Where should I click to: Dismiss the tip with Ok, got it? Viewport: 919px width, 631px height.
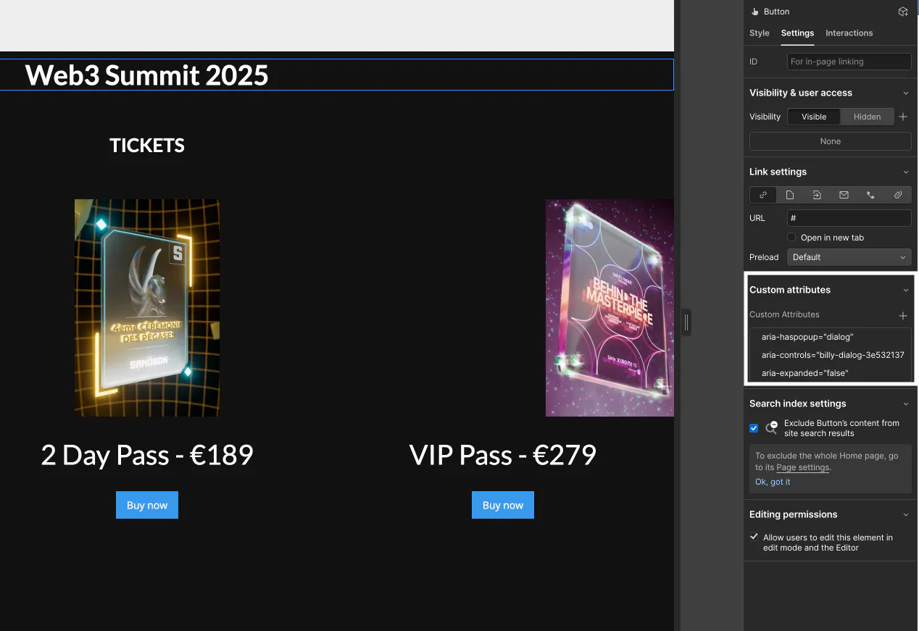pyautogui.click(x=773, y=482)
